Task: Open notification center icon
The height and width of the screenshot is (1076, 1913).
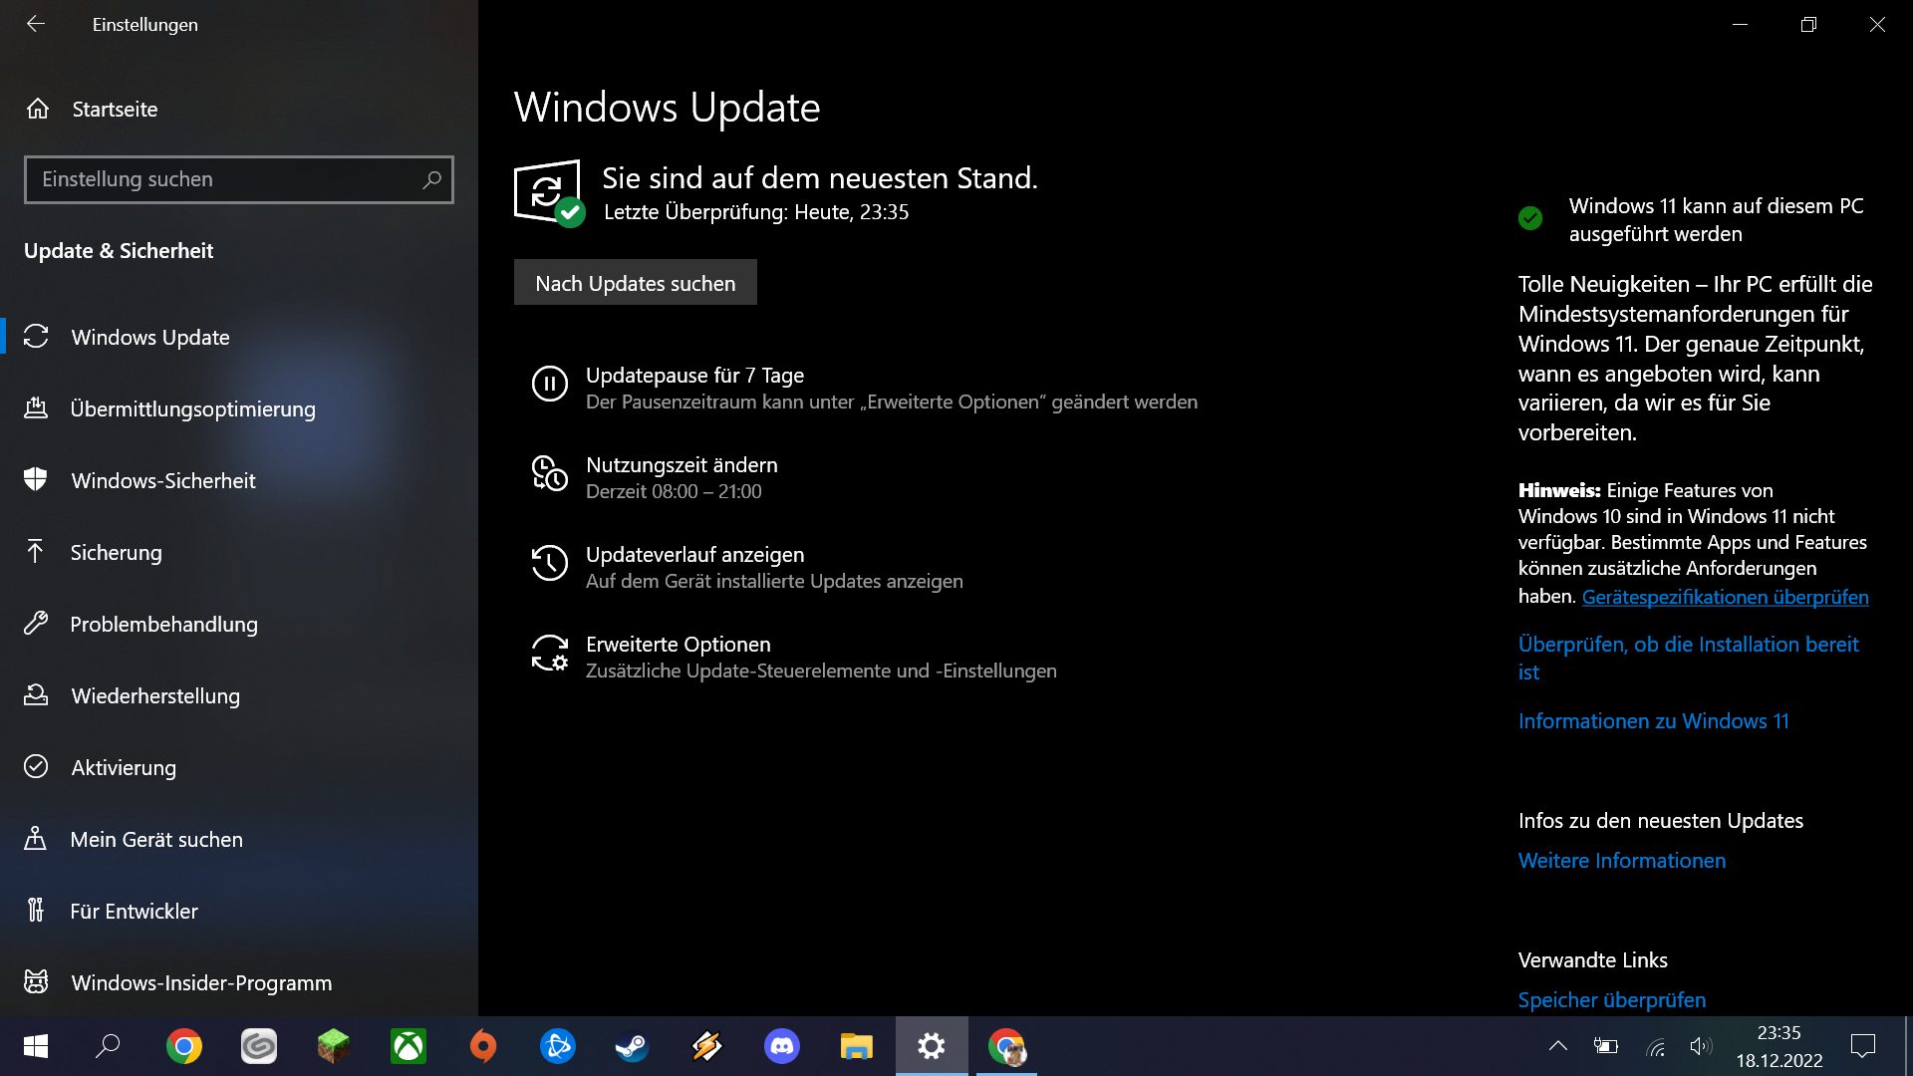Action: [1862, 1046]
